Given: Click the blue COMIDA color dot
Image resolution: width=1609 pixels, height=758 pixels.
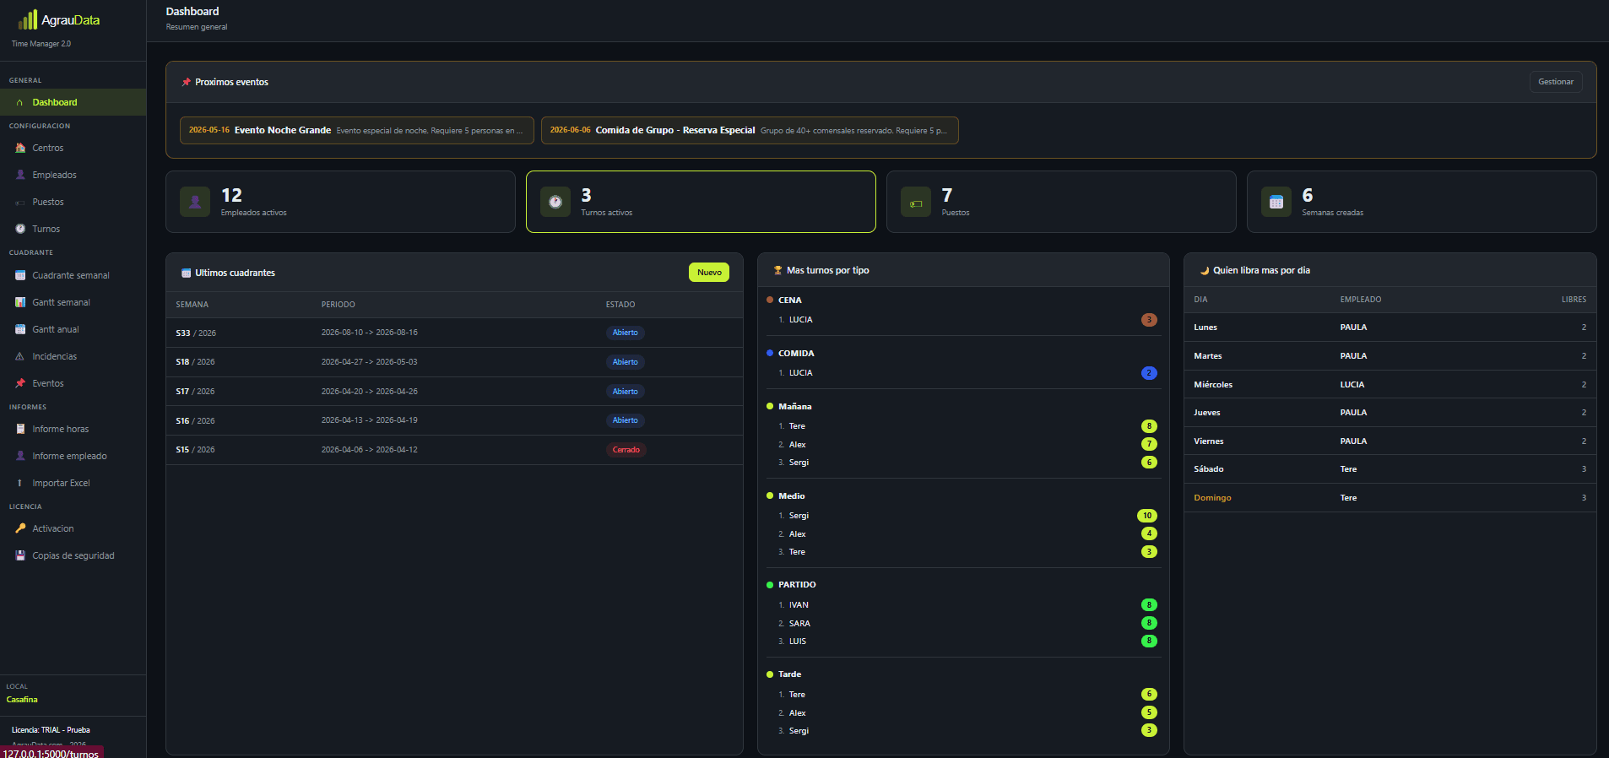Looking at the screenshot, I should pyautogui.click(x=770, y=353).
